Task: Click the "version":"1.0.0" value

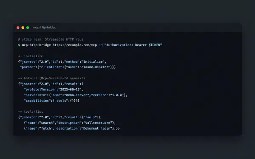Action: coord(108,95)
